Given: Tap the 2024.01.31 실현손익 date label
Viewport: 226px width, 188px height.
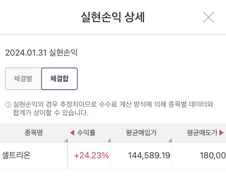Looking at the screenshot, I should pyautogui.click(x=41, y=52).
